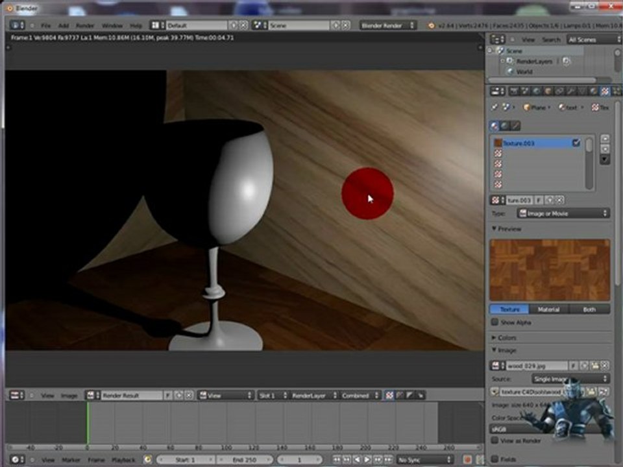Click the open image folder icon
The image size is (623, 467).
[594, 366]
